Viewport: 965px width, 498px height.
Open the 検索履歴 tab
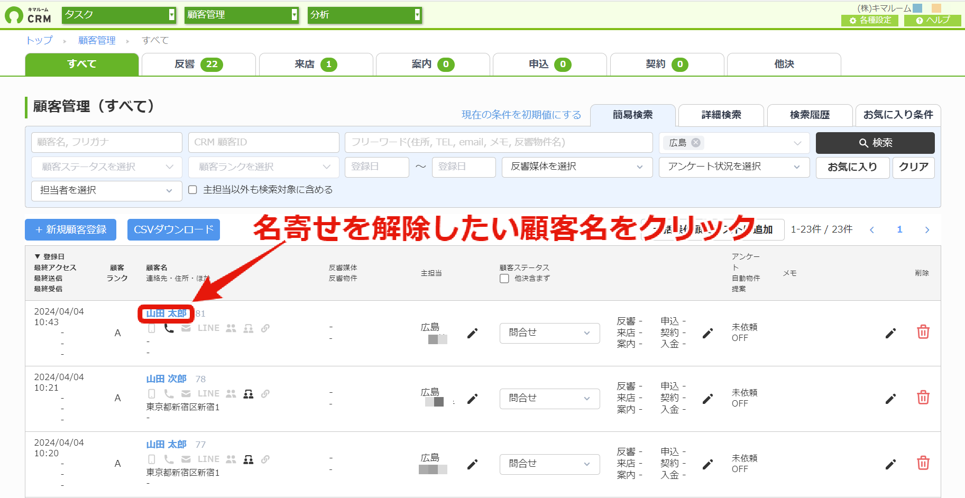810,115
